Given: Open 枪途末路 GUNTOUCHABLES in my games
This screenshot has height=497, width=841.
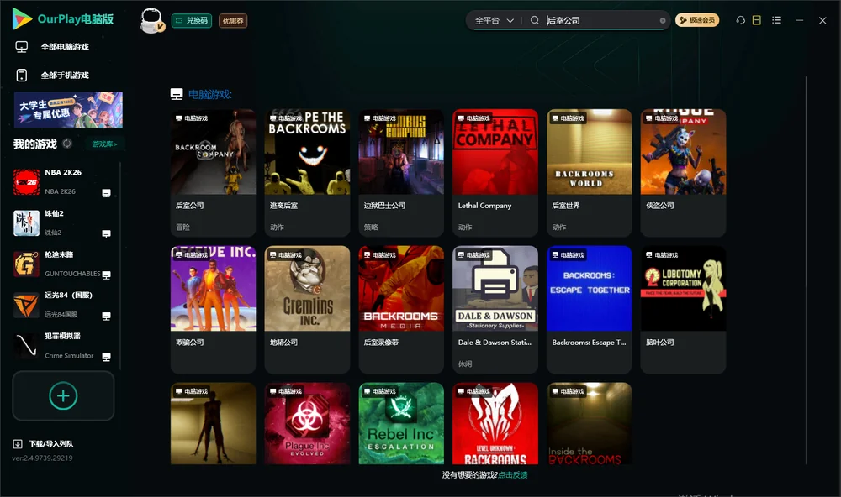Looking at the screenshot, I should coord(61,264).
